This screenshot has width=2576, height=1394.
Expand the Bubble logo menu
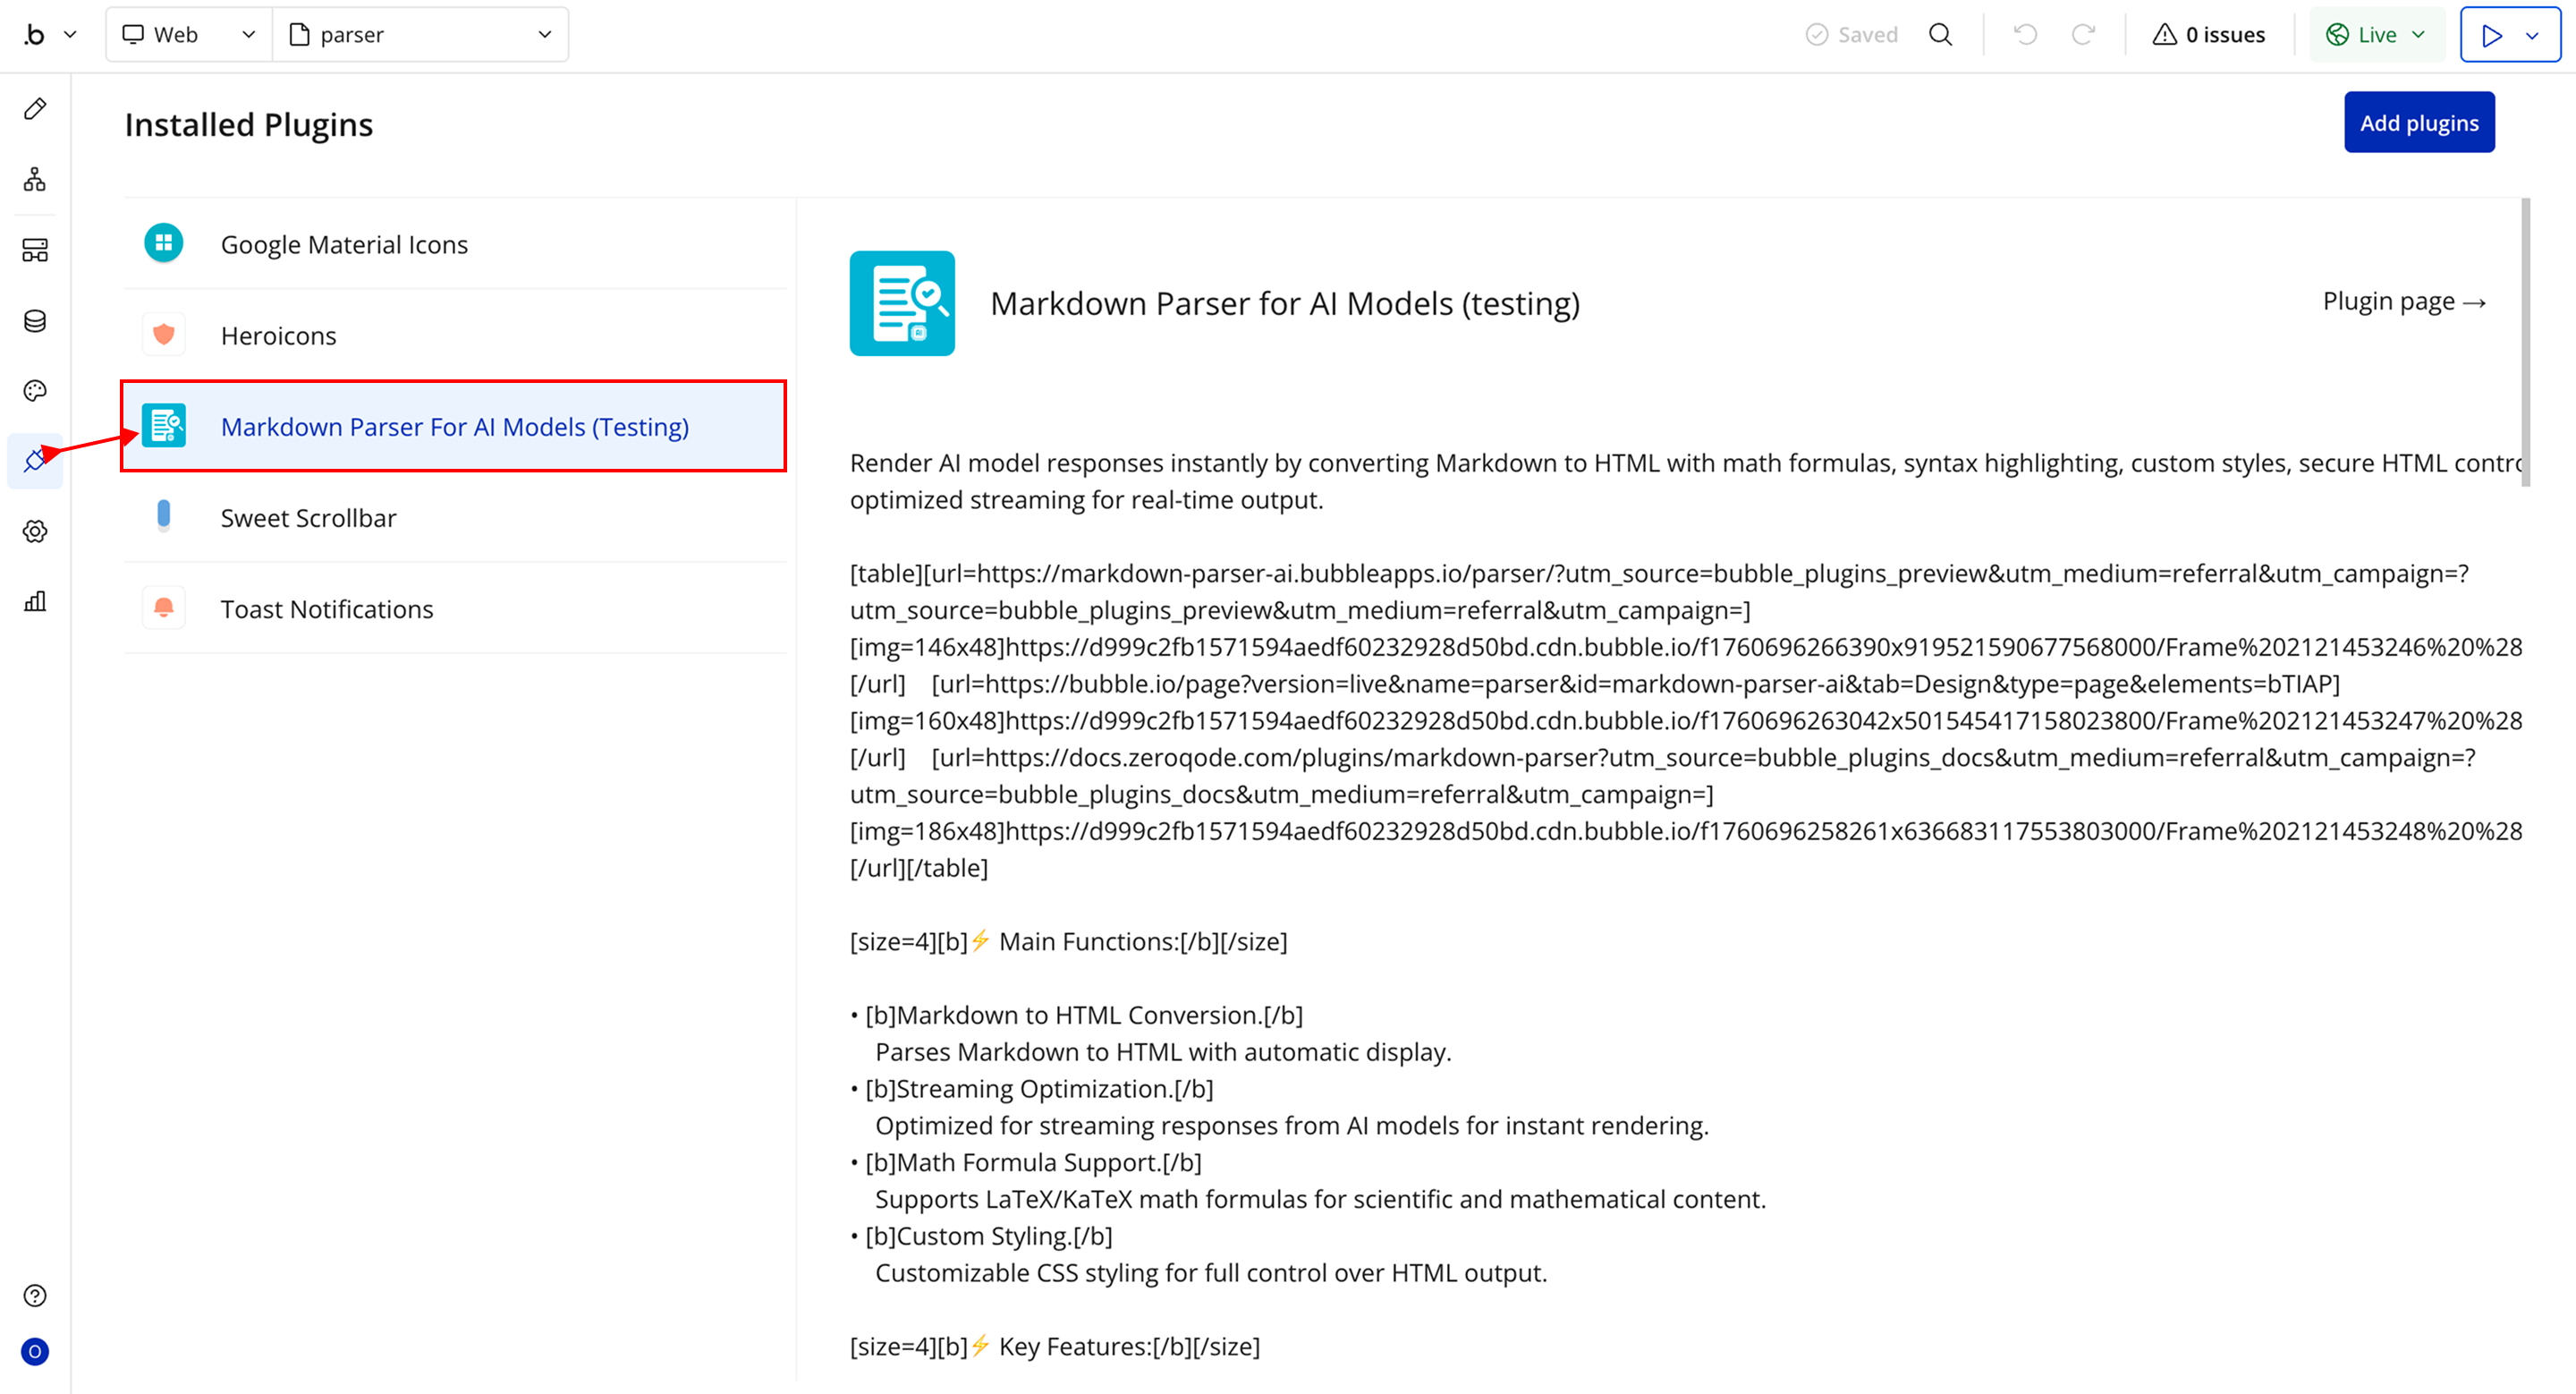(48, 35)
